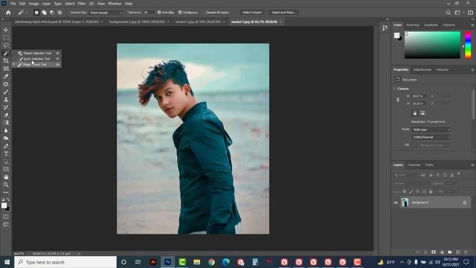Select the Clone Stamp tool
This screenshot has width=476, height=268.
[x=6, y=100]
